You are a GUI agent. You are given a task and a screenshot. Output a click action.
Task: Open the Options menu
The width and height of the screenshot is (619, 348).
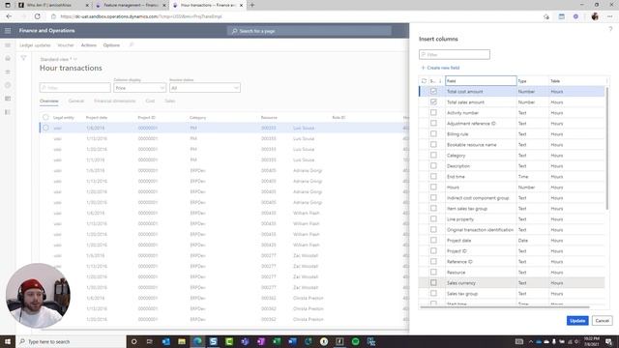tap(111, 45)
